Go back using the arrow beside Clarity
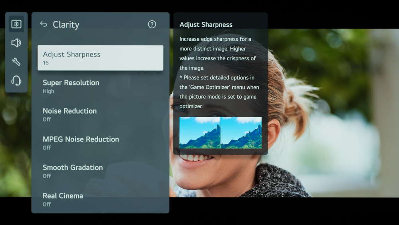 (43, 24)
